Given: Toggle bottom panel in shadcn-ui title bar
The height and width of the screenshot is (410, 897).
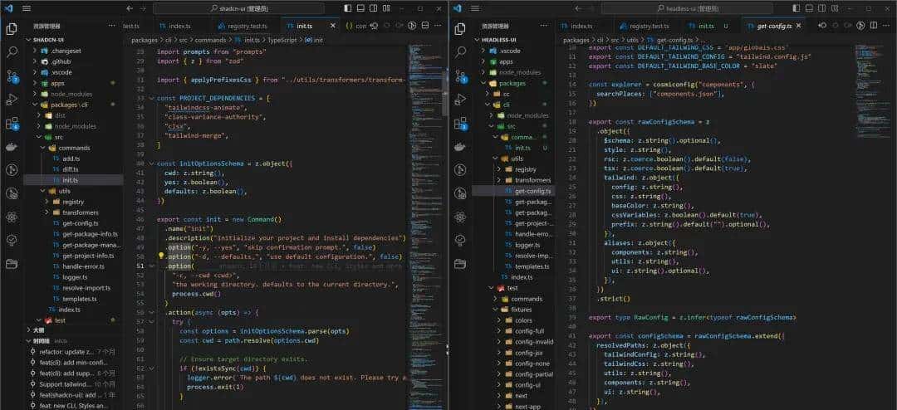Looking at the screenshot, I should point(360,8).
